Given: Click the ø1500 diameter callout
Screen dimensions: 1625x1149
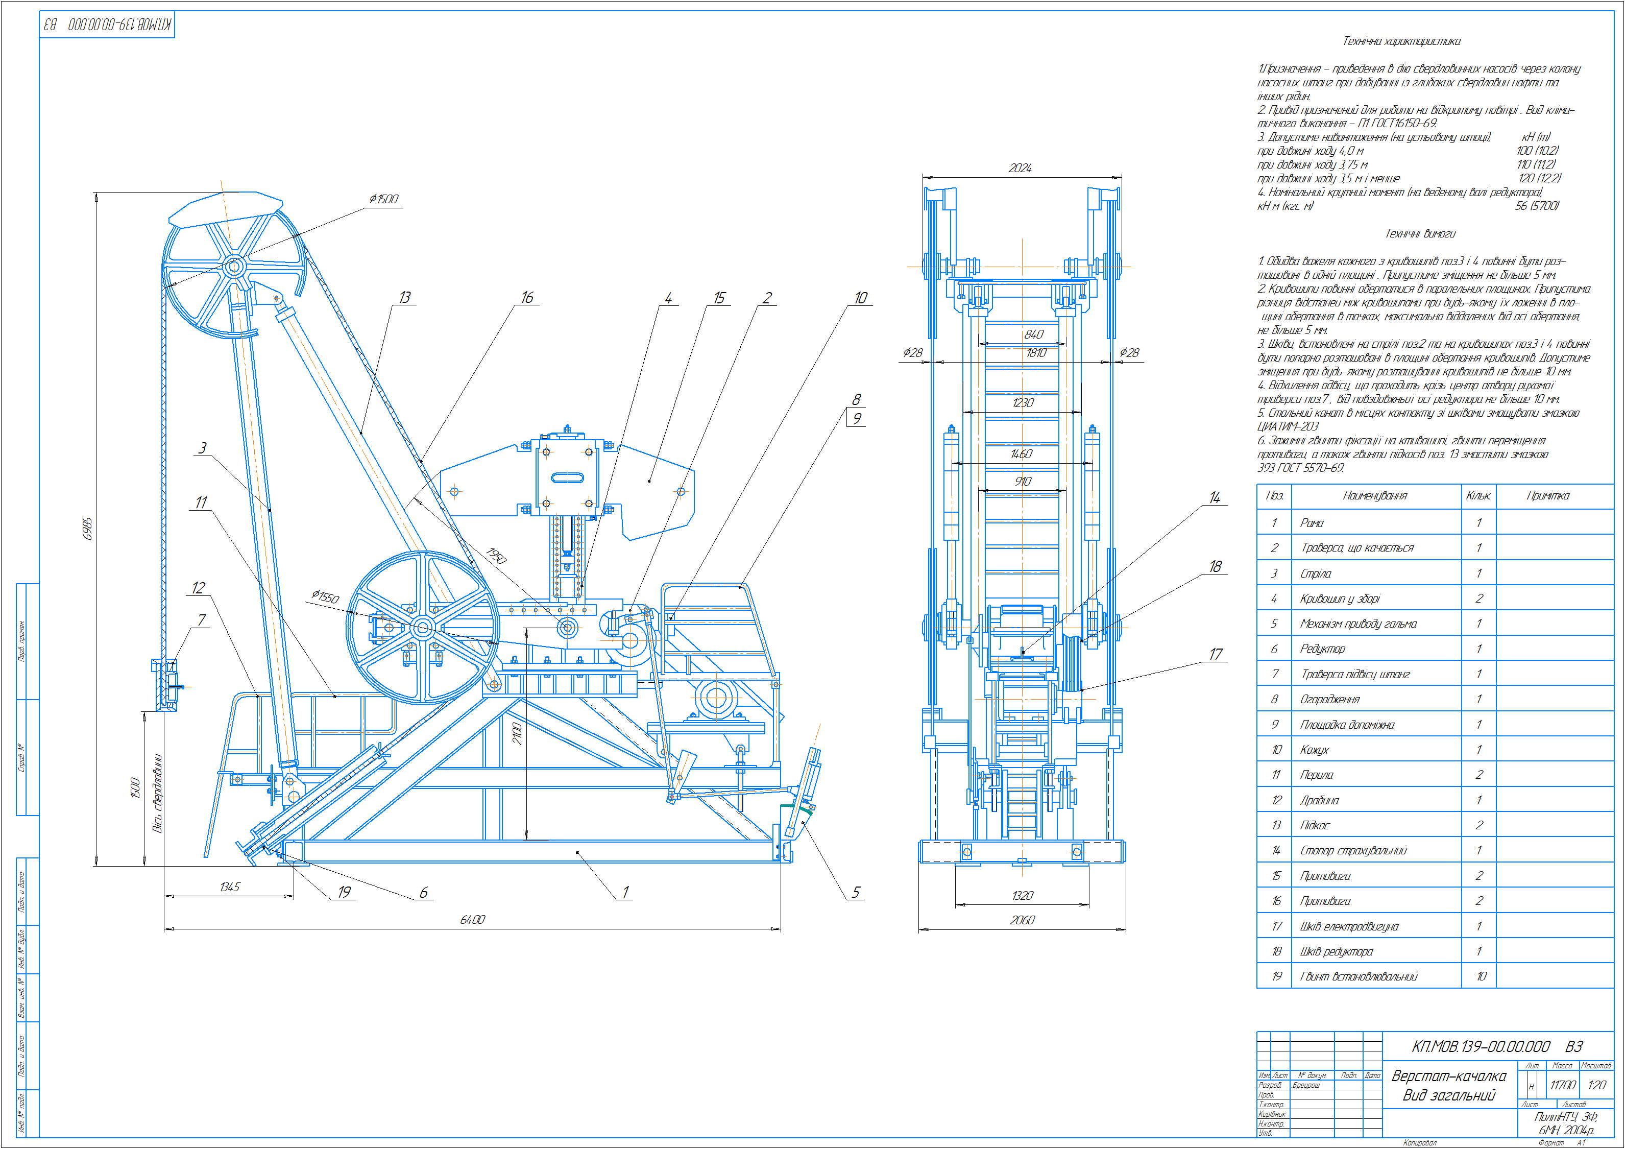Looking at the screenshot, I should [x=383, y=199].
